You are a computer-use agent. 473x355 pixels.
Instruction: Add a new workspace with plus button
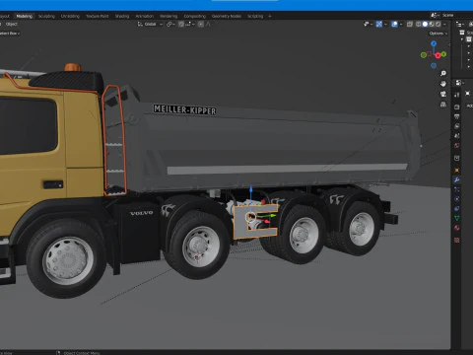270,16
